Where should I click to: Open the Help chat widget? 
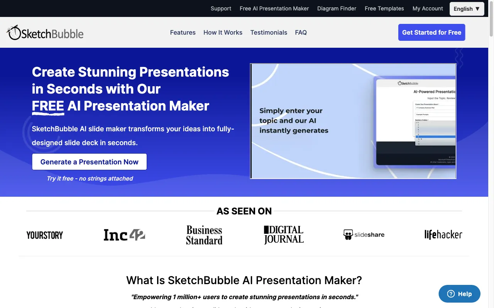[x=459, y=294]
